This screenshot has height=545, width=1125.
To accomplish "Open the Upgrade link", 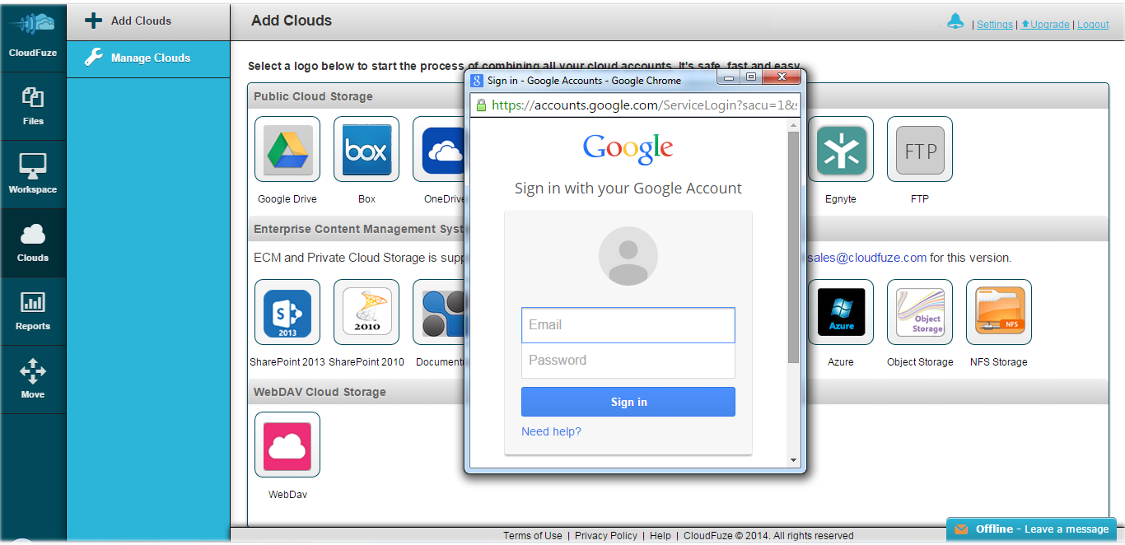I will 1046,25.
